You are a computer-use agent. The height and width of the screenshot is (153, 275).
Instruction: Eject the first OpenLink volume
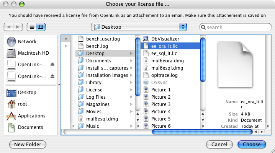coord(52,64)
